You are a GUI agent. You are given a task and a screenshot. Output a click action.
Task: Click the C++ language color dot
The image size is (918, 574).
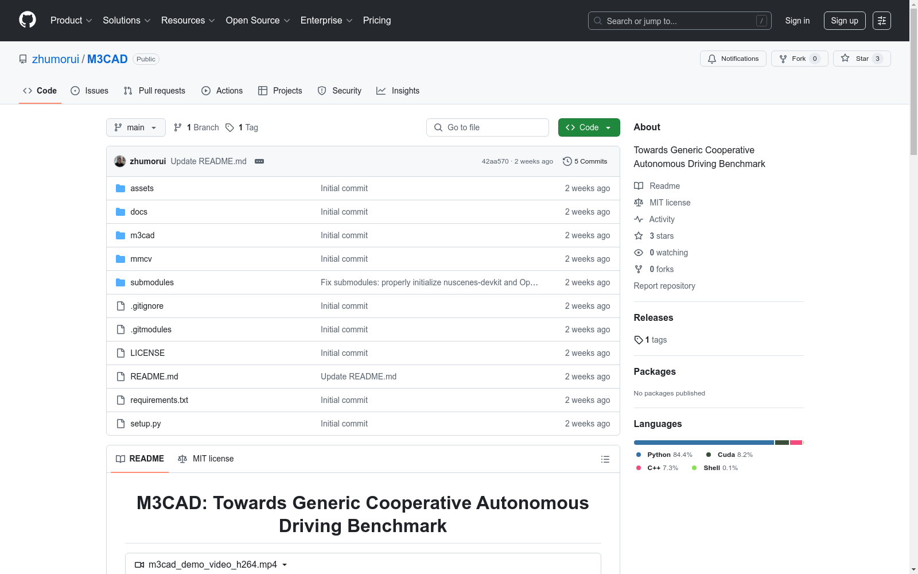tap(639, 468)
